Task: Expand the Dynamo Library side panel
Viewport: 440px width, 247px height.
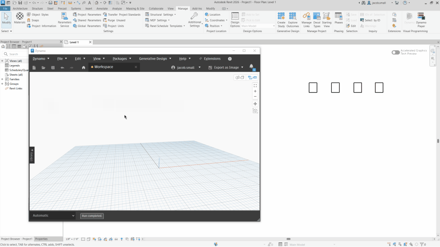Action: tap(32, 155)
